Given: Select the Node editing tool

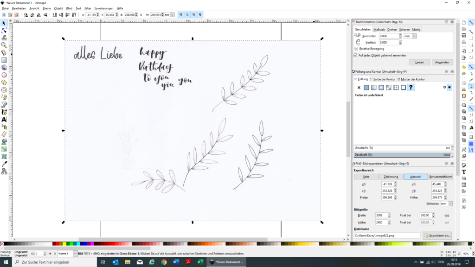Looking at the screenshot, I should click(x=4, y=30).
